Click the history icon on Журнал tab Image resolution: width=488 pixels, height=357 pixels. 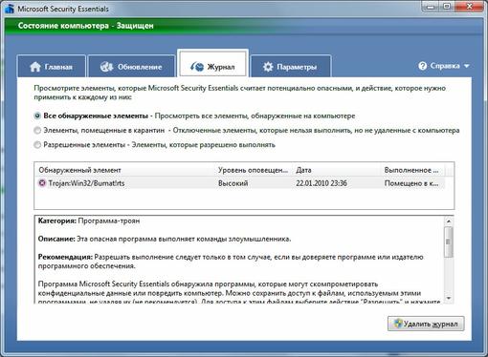point(197,67)
